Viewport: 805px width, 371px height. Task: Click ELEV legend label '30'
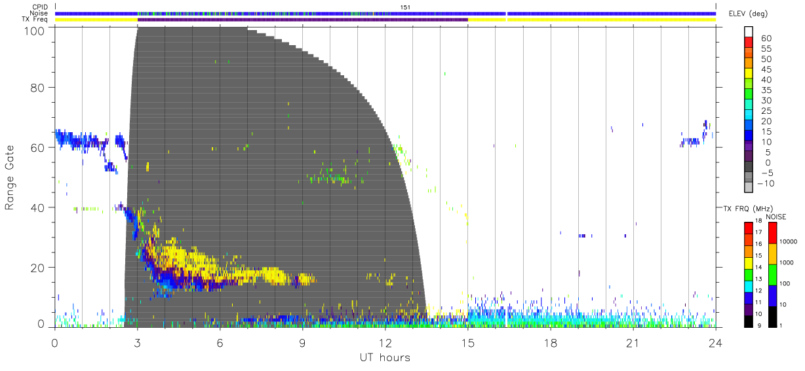click(766, 101)
